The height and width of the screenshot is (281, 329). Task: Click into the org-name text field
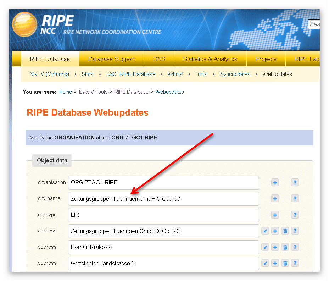[163, 199]
